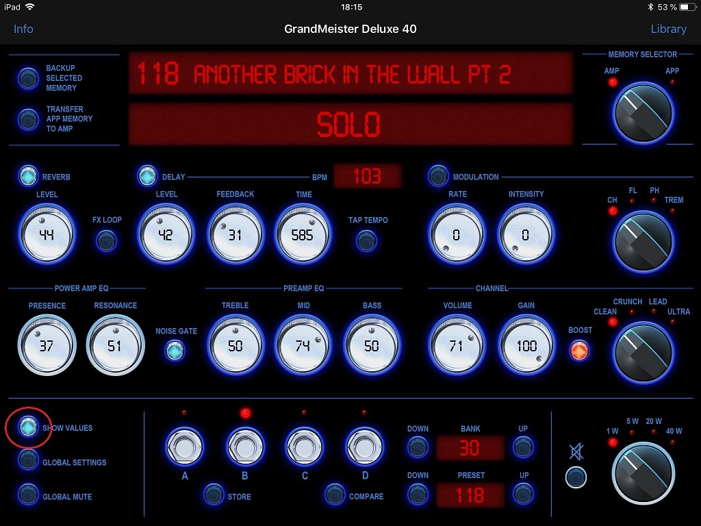Click the battery icon in status bar

click(x=686, y=7)
